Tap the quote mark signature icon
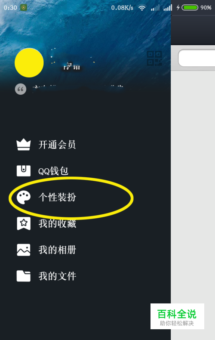Viewport: 215px width, 340px height. point(21,89)
